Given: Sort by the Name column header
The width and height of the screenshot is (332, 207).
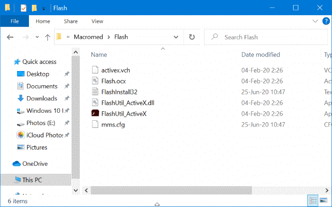Looking at the screenshot, I should click(x=99, y=55).
